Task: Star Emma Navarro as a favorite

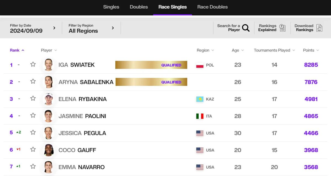Action: pos(33,167)
